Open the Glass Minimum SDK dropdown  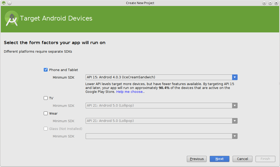click(x=161, y=136)
